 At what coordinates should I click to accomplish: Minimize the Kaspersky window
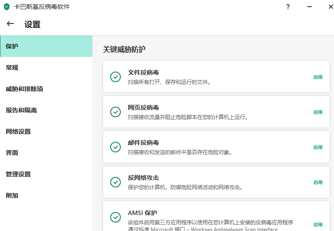click(310, 7)
